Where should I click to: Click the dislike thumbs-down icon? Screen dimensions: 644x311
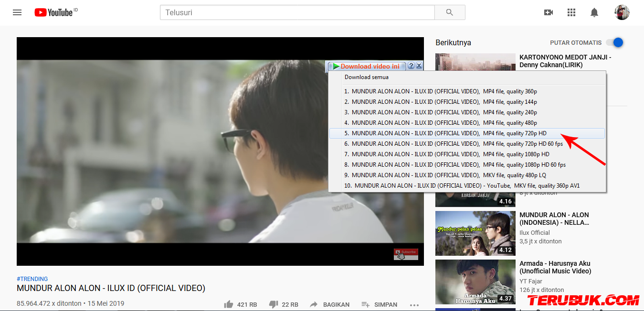[274, 304]
